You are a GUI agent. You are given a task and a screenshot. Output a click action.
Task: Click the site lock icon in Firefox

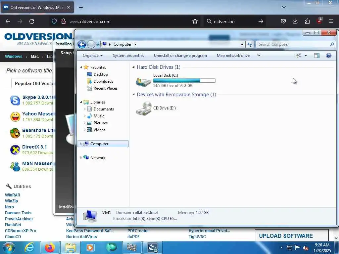63,21
